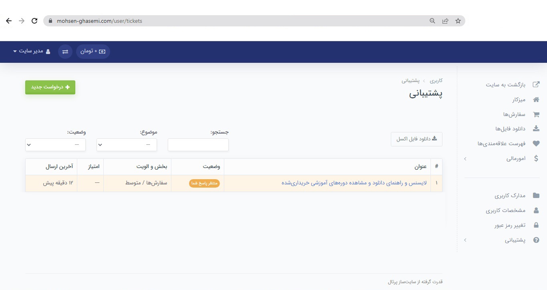Click the shopping cart icon for سفارش‌ها

[x=536, y=114]
